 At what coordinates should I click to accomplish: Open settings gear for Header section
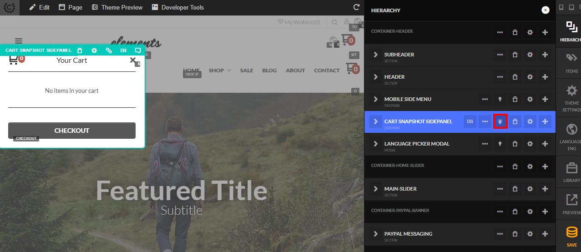(x=530, y=77)
